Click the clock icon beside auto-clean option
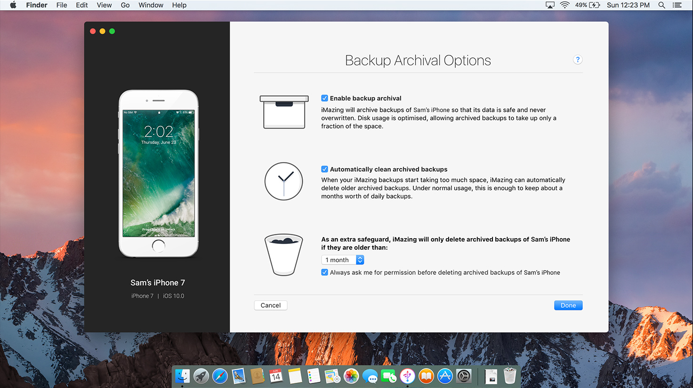The image size is (693, 388). [x=283, y=181]
